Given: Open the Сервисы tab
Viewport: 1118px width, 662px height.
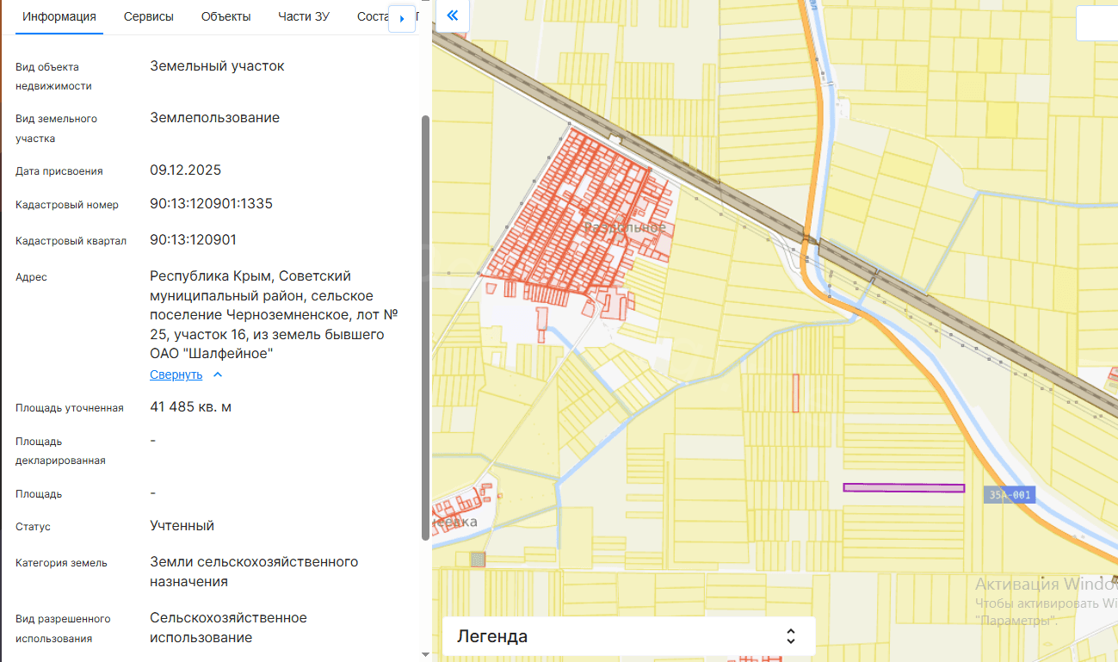Looking at the screenshot, I should [x=148, y=16].
